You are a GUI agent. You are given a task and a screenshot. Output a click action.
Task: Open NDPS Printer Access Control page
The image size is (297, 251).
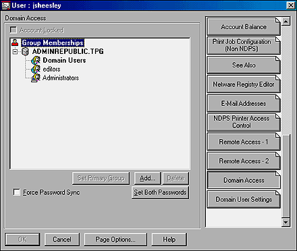(244, 122)
